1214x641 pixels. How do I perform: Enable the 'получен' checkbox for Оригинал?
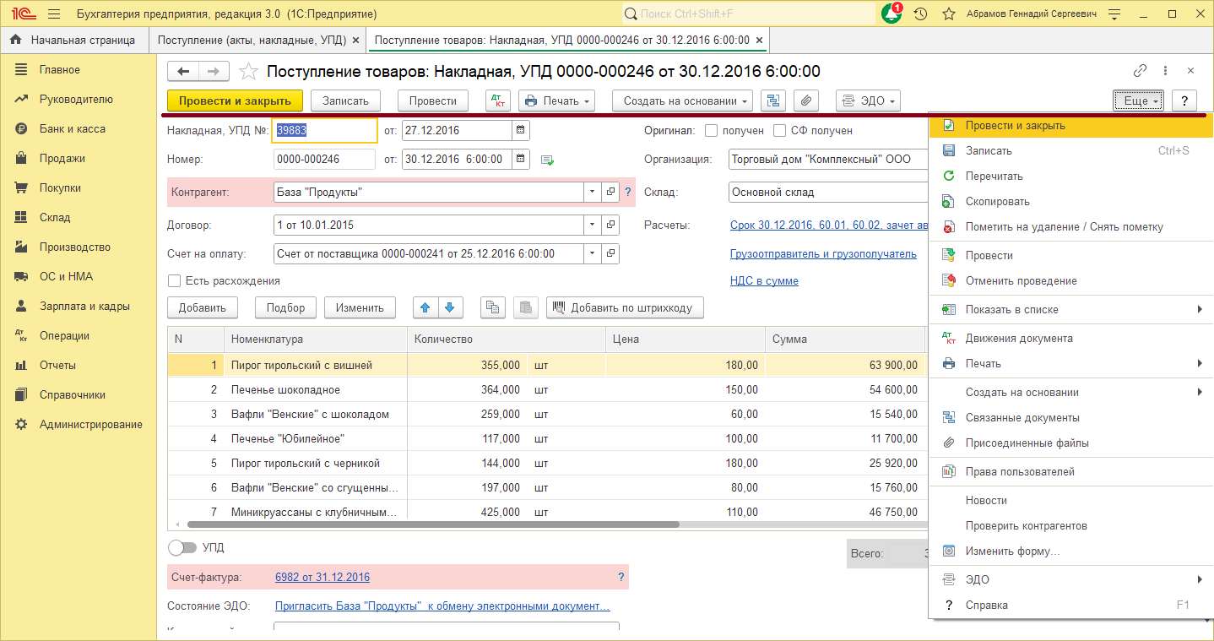(x=709, y=130)
